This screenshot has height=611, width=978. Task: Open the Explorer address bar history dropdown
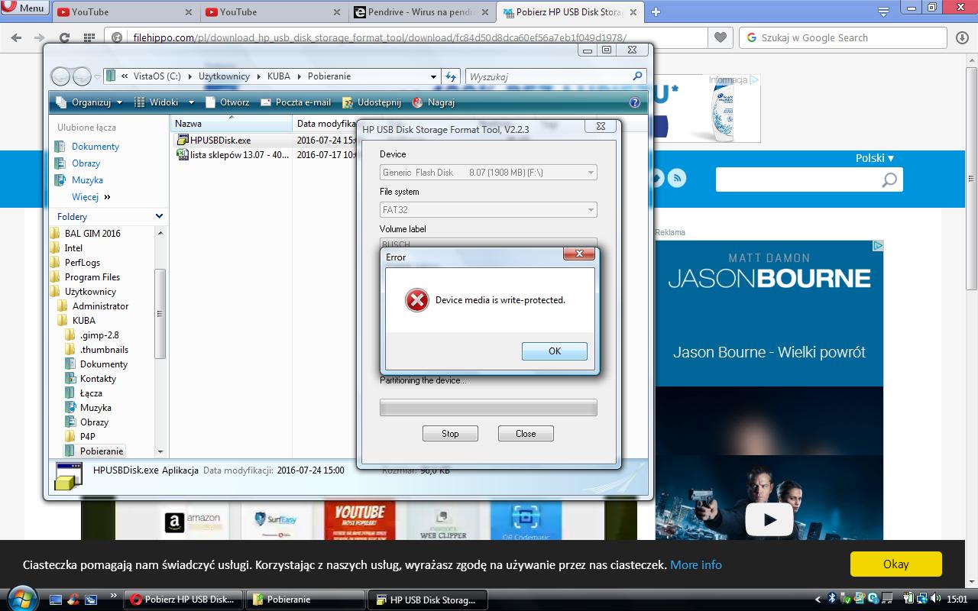tap(433, 76)
